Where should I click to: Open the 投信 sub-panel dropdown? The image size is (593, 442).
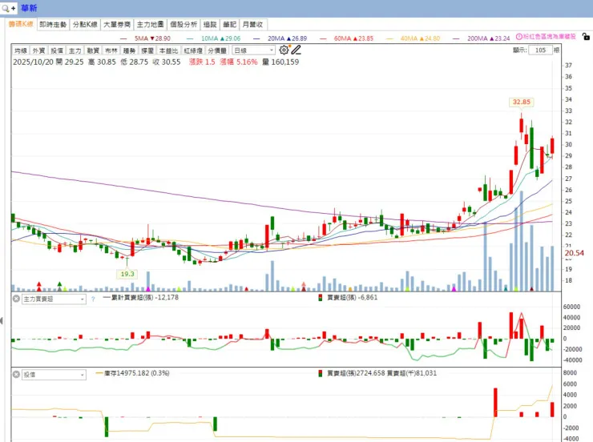point(54,375)
